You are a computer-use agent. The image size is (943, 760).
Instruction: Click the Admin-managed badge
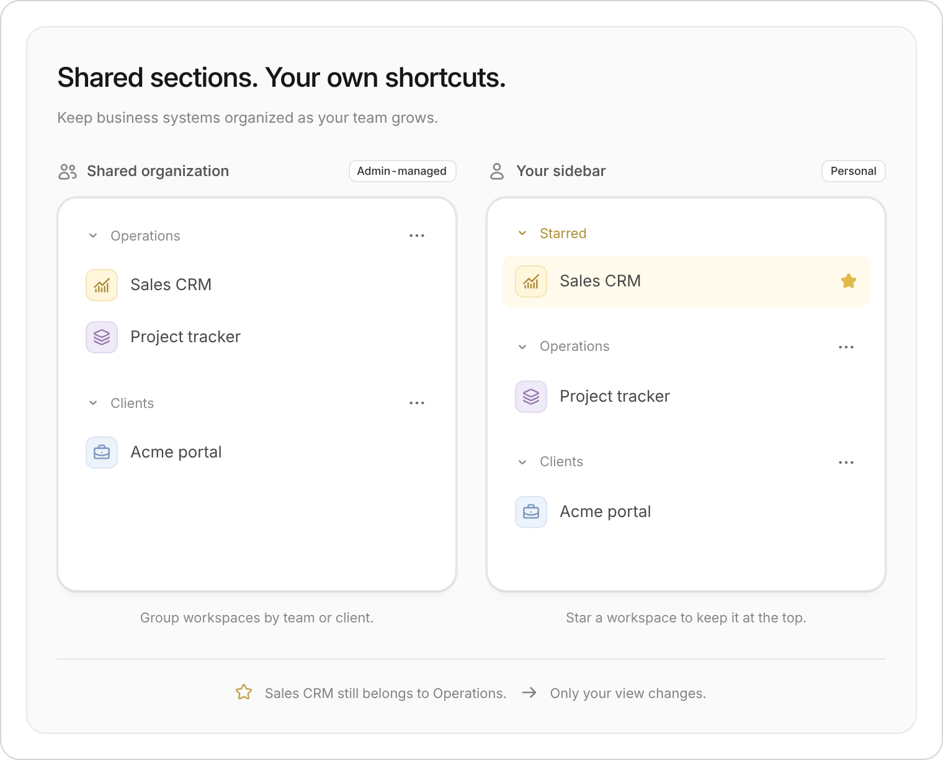tap(403, 171)
